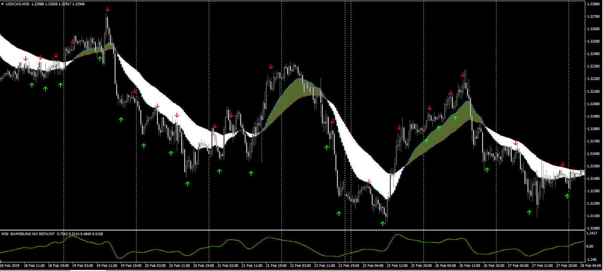Viewport: 603px width, 271px height.
Task: Select the 27 Feb 04:00 time label
Action: 518,266
